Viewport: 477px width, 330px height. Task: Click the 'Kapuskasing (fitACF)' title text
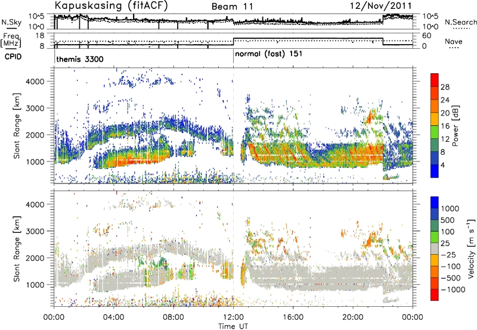pos(111,6)
